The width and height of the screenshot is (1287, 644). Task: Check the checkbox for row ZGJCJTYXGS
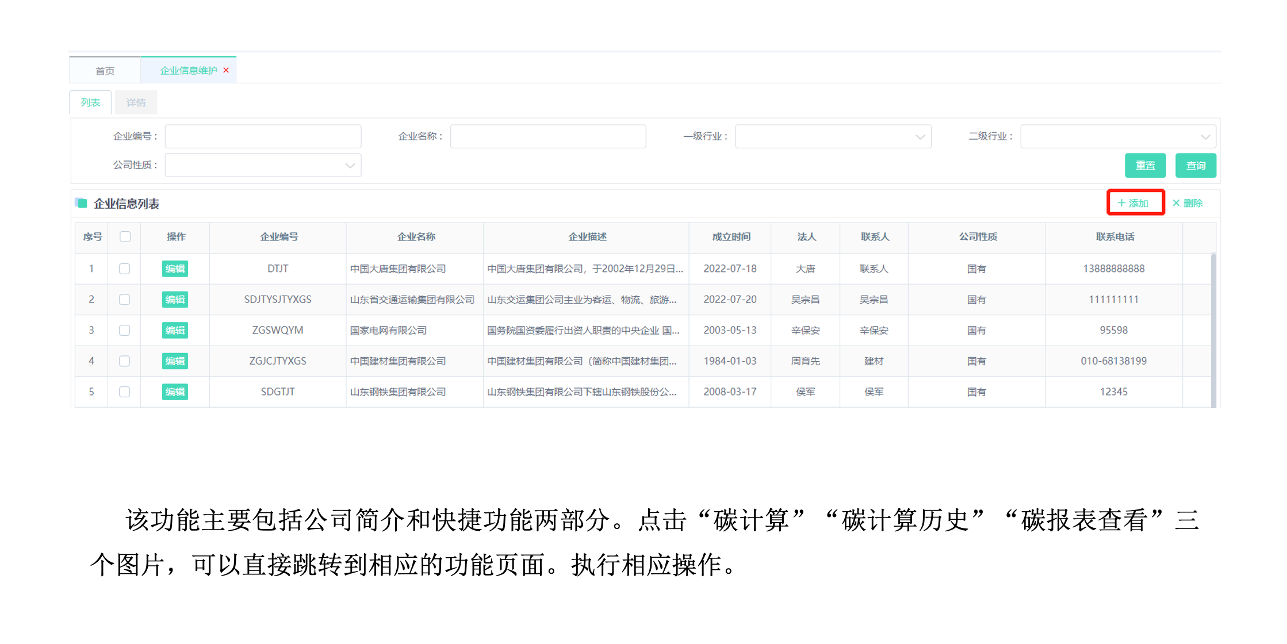click(x=124, y=361)
